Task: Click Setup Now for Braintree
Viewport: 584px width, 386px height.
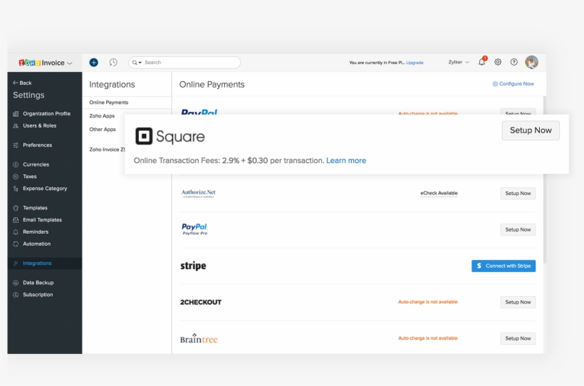Action: 518,338
